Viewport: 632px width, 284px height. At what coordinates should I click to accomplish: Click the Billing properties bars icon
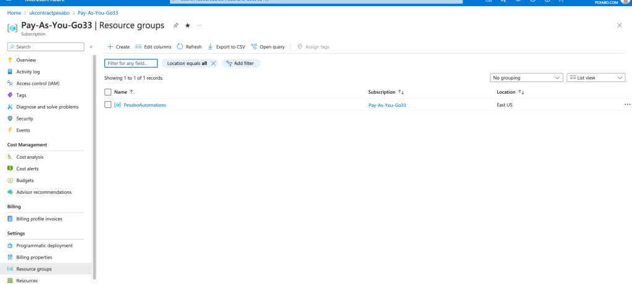[10, 257]
